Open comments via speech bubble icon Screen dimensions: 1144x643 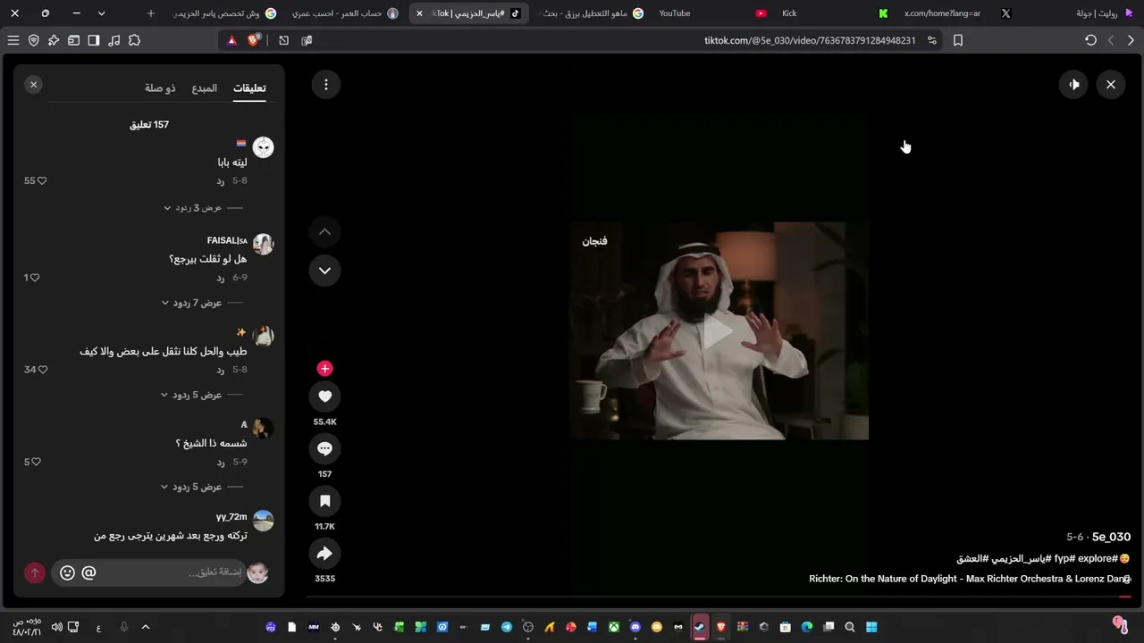(324, 448)
